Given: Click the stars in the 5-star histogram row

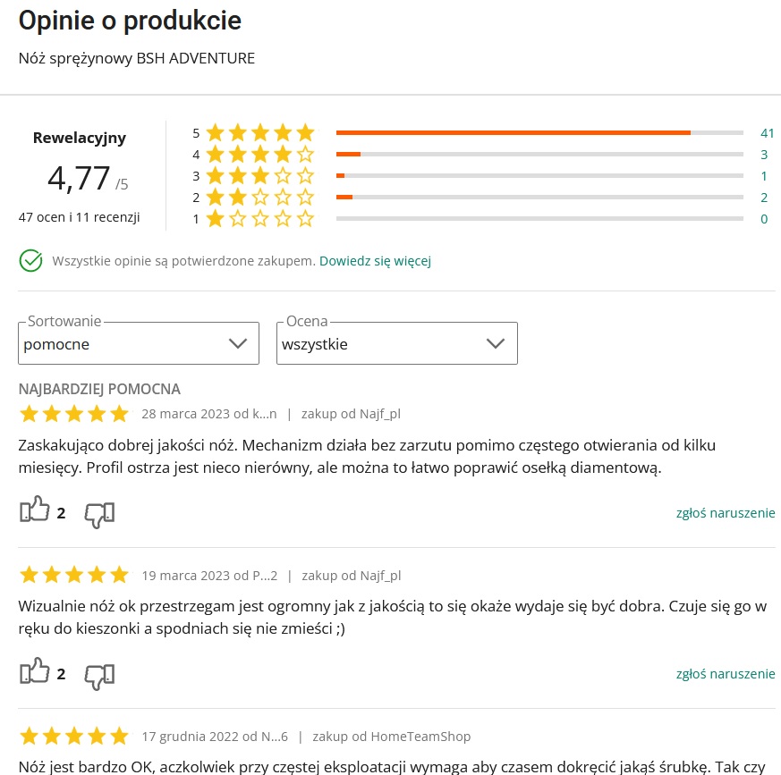Looking at the screenshot, I should coord(259,132).
